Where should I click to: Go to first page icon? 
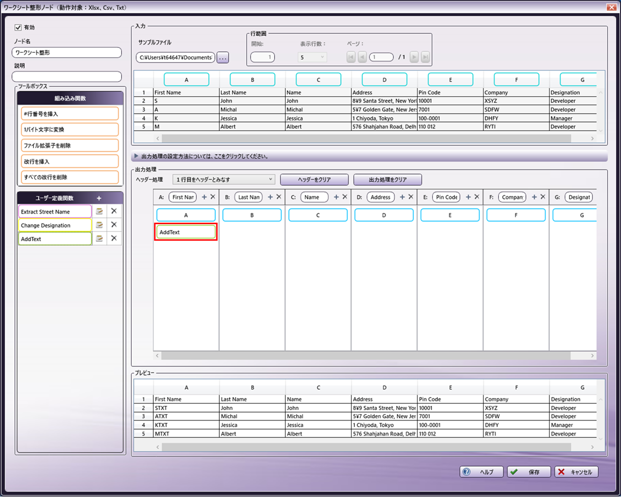click(x=351, y=57)
